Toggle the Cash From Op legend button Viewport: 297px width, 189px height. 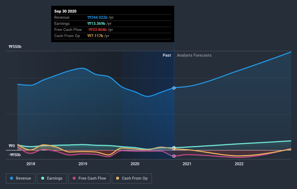pyautogui.click(x=132, y=179)
